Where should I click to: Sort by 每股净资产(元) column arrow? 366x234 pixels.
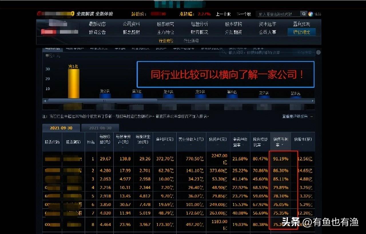(123, 148)
